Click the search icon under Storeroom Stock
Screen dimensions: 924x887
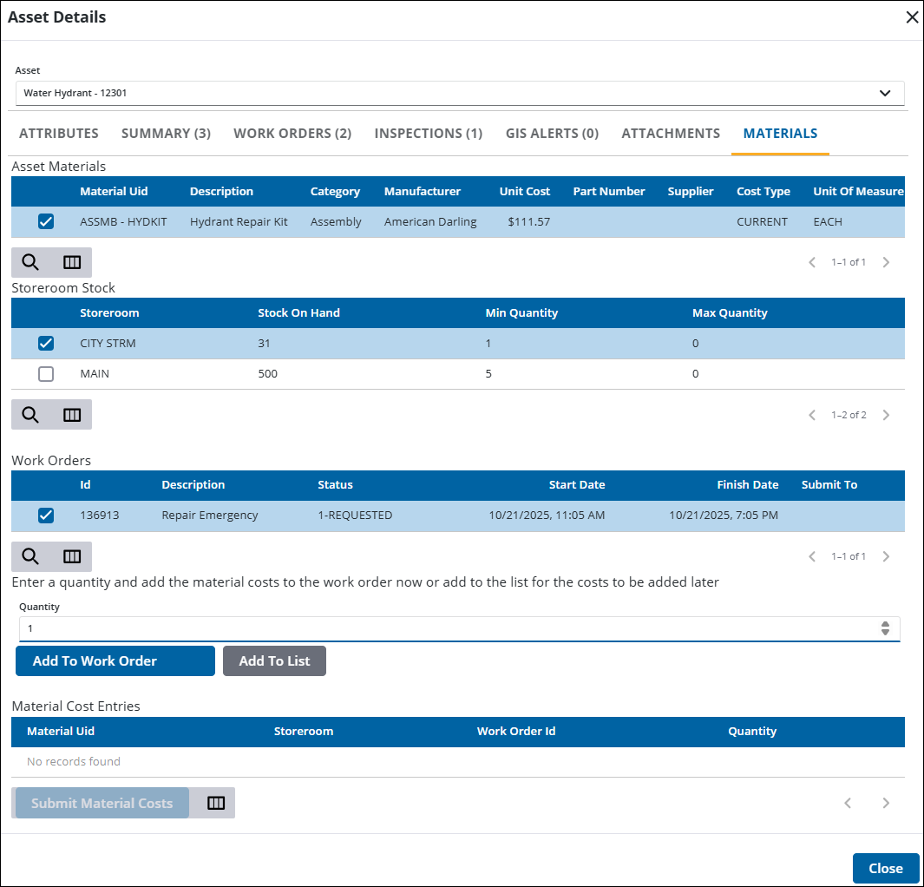(30, 415)
